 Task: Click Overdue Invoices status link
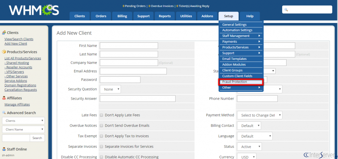pyautogui.click(x=161, y=6)
